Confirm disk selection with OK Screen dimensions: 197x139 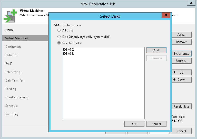pos(134,124)
